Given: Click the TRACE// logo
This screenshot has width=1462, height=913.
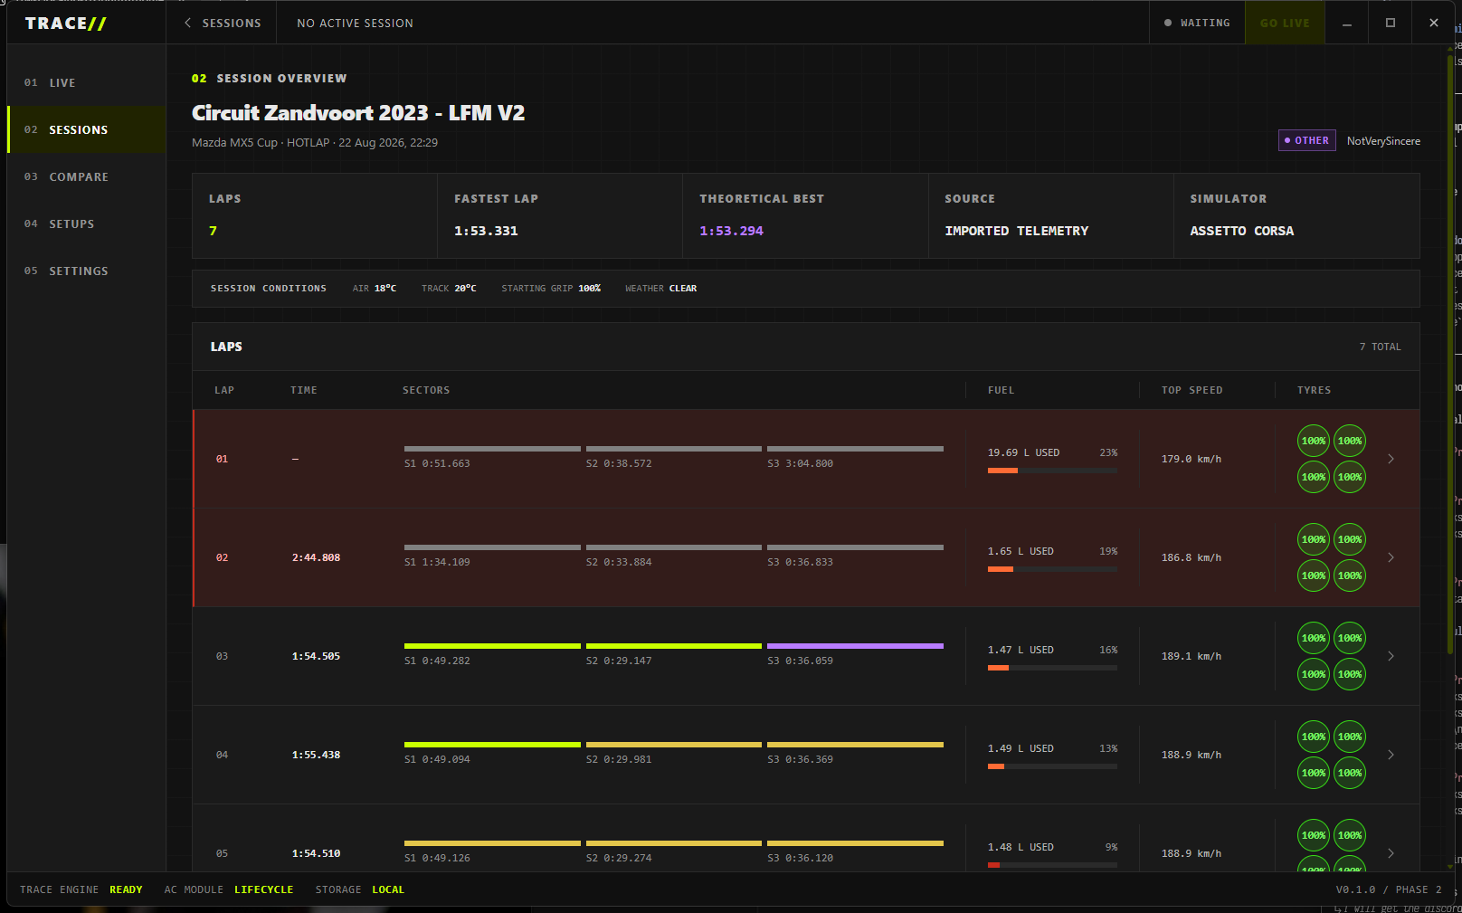Looking at the screenshot, I should point(65,24).
